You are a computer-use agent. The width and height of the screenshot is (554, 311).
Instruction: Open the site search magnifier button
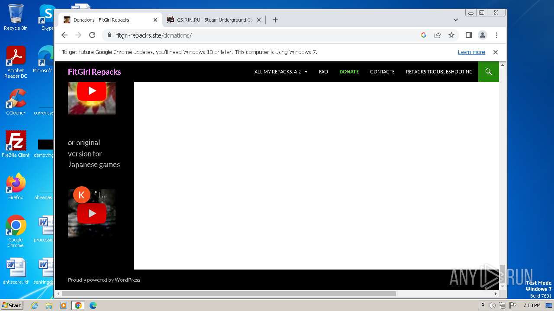489,72
